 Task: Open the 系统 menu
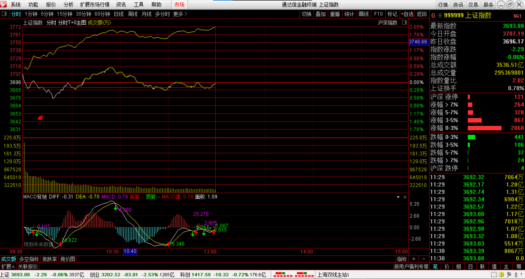[x=16, y=5]
